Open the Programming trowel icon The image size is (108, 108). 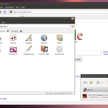coord(29,49)
